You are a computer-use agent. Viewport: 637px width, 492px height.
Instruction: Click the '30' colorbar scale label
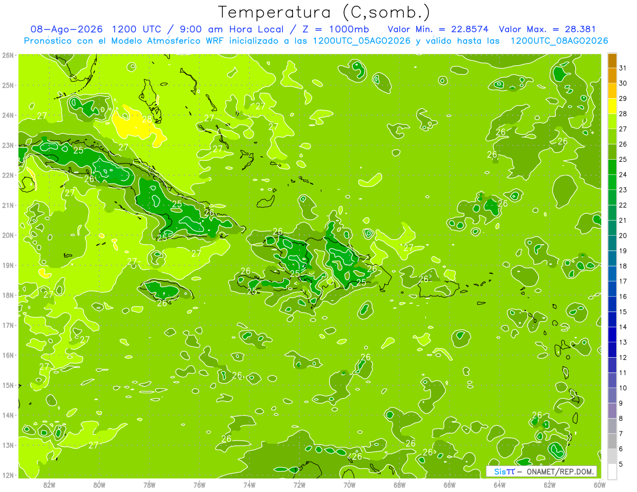(x=623, y=83)
